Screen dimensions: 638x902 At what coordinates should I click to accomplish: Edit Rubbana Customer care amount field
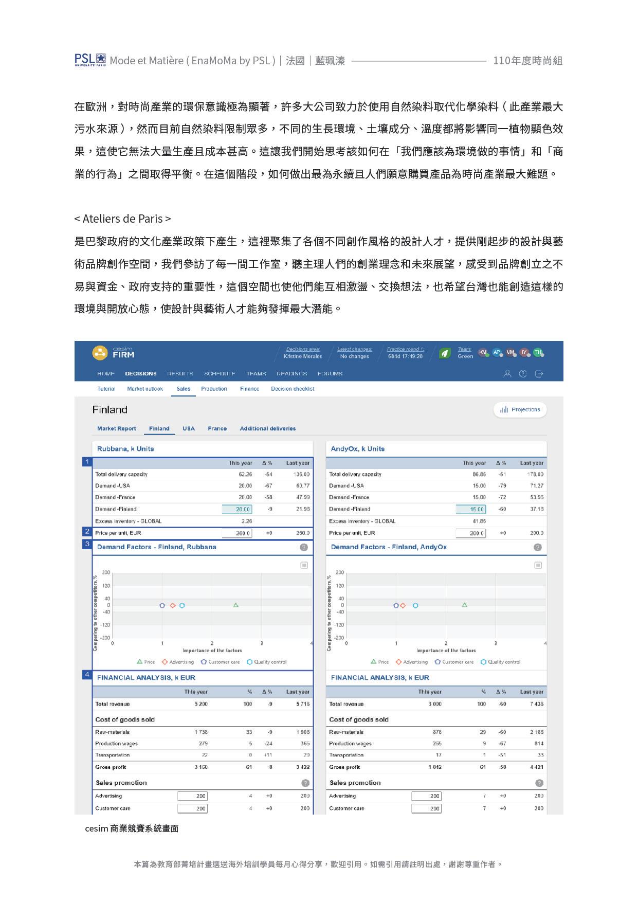point(193,808)
